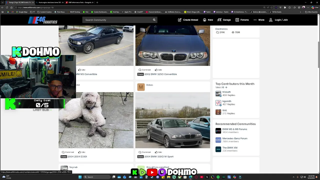
Task: Click the taskbar Search box
Action: [97, 177]
